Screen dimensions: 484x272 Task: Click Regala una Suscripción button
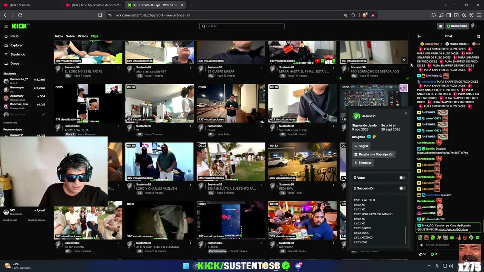[374, 154]
